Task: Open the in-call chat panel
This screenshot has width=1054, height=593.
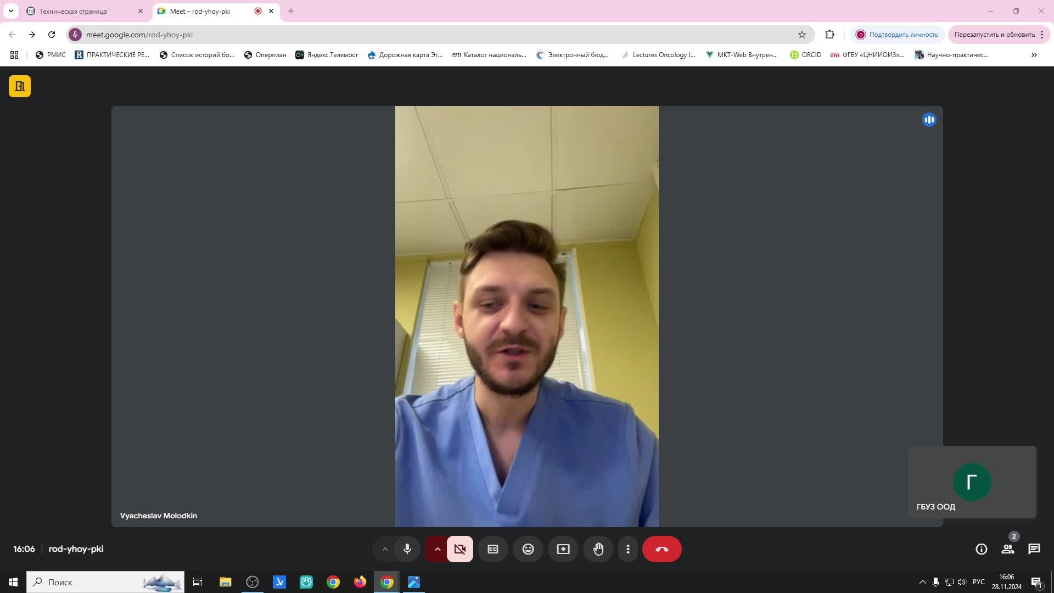Action: point(1034,549)
